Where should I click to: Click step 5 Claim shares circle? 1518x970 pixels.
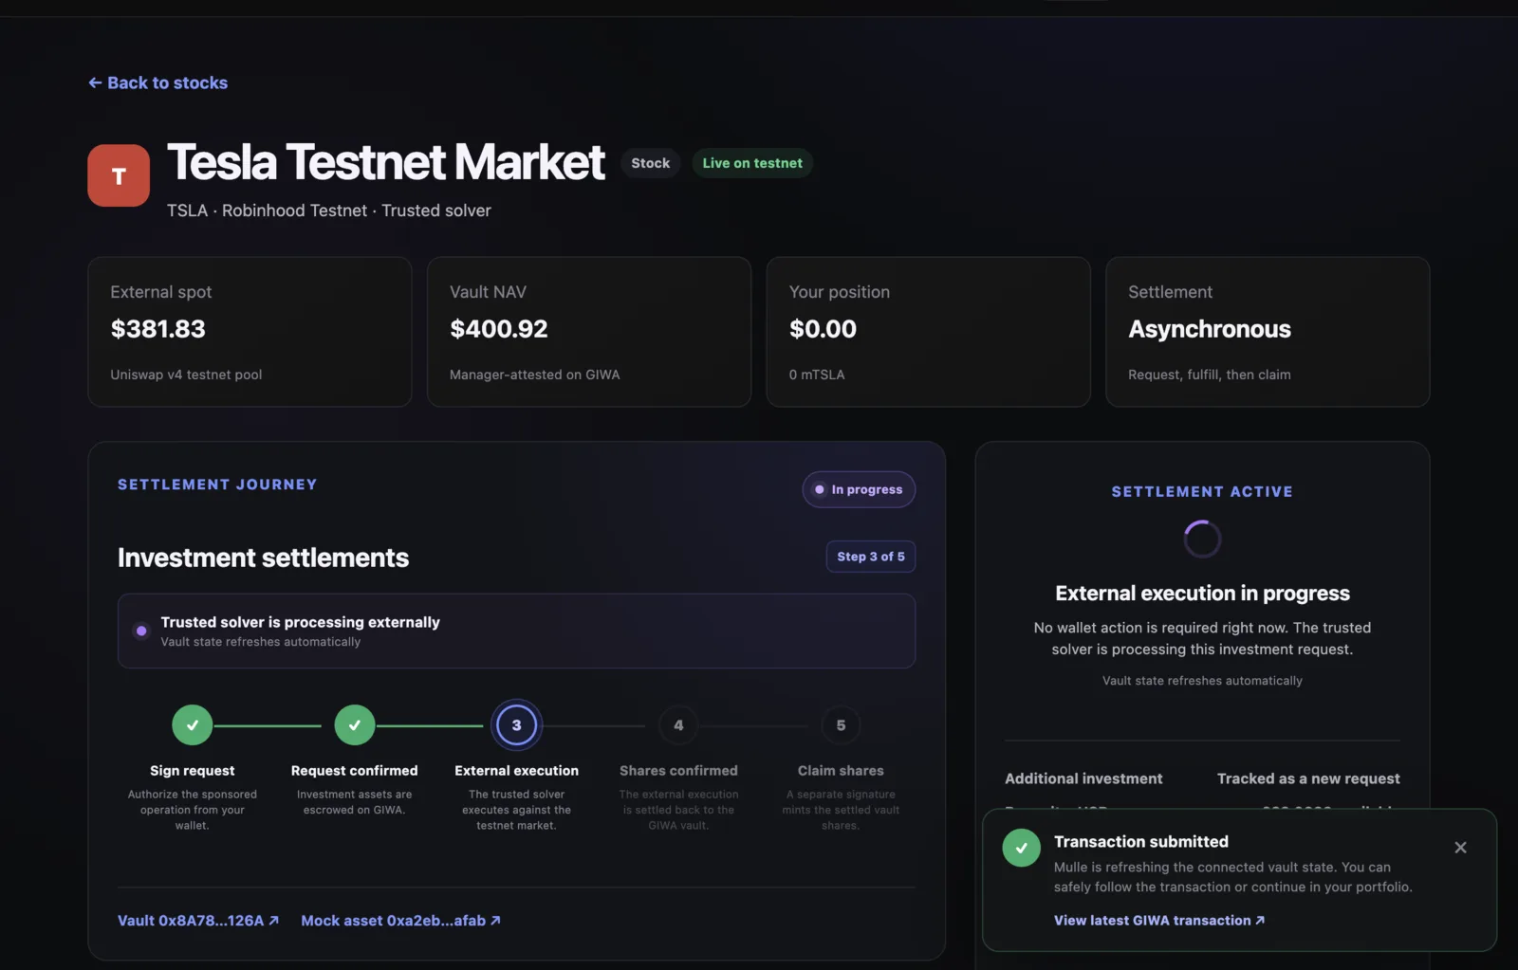841,725
